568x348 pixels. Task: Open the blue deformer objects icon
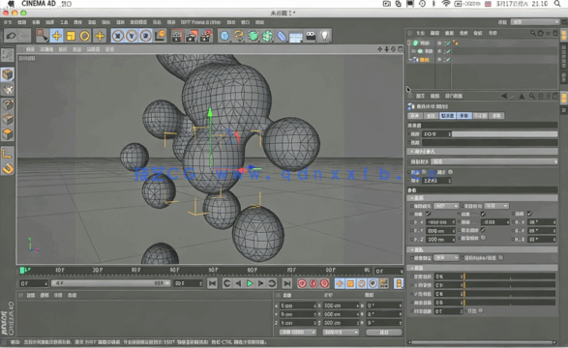point(282,36)
